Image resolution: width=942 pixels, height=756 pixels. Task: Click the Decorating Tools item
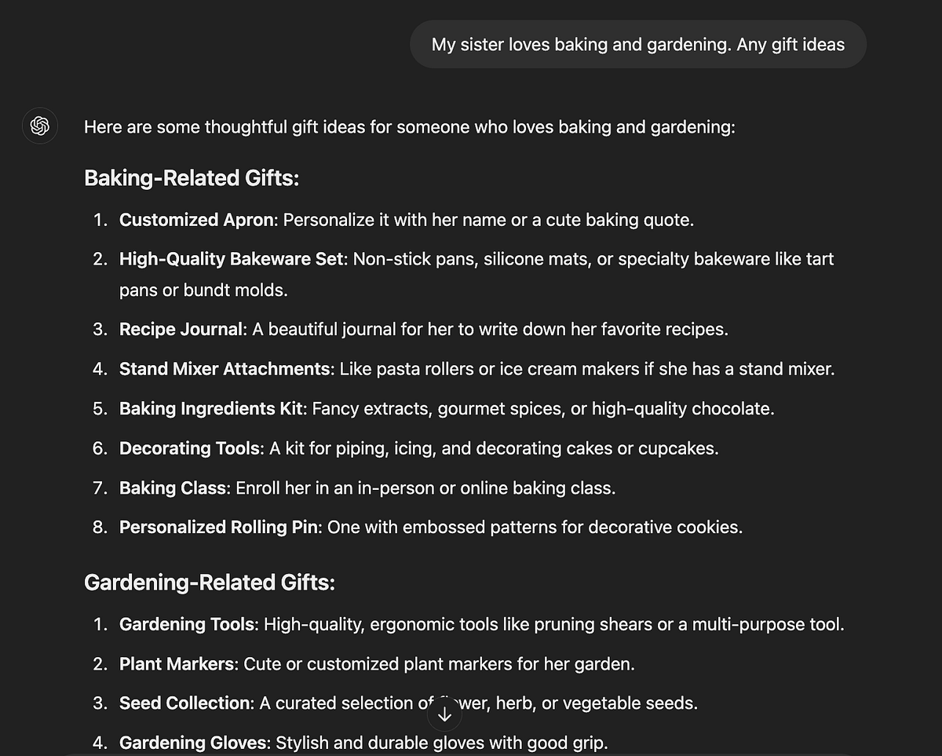[x=419, y=448]
